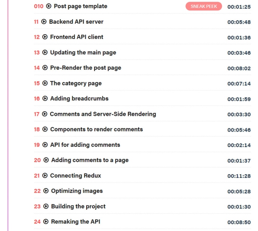The width and height of the screenshot is (258, 231).
Task: Click duration 00:03:30
Action: pos(239,114)
